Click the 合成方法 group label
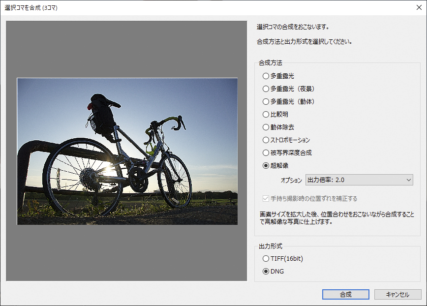Screen dimensions: 427x306 click(x=271, y=63)
